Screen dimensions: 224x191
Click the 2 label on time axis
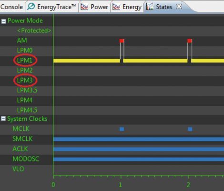point(188,185)
